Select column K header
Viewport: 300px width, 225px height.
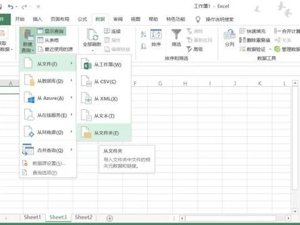point(260,83)
